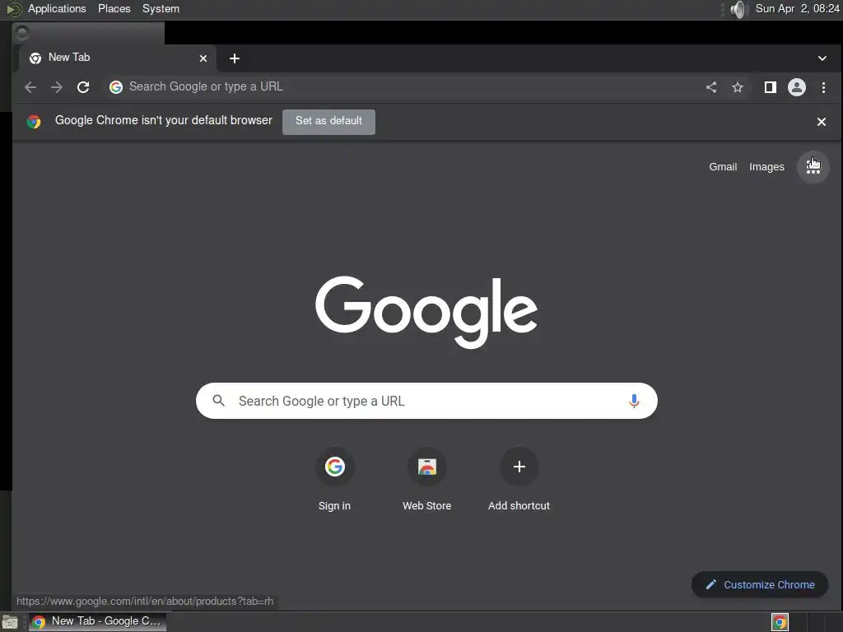Open the Places menu

[x=114, y=8]
